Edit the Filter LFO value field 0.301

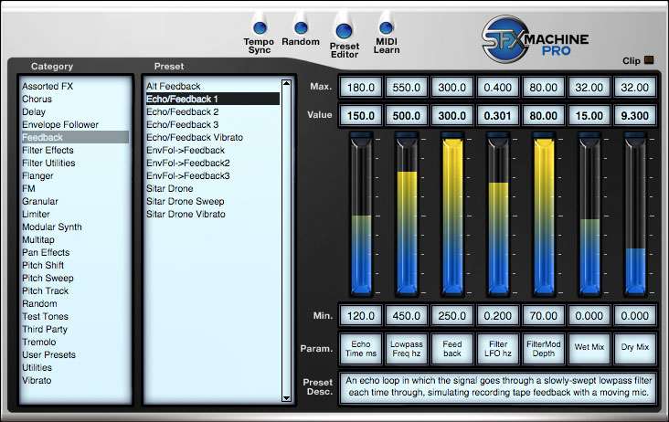[x=498, y=116]
